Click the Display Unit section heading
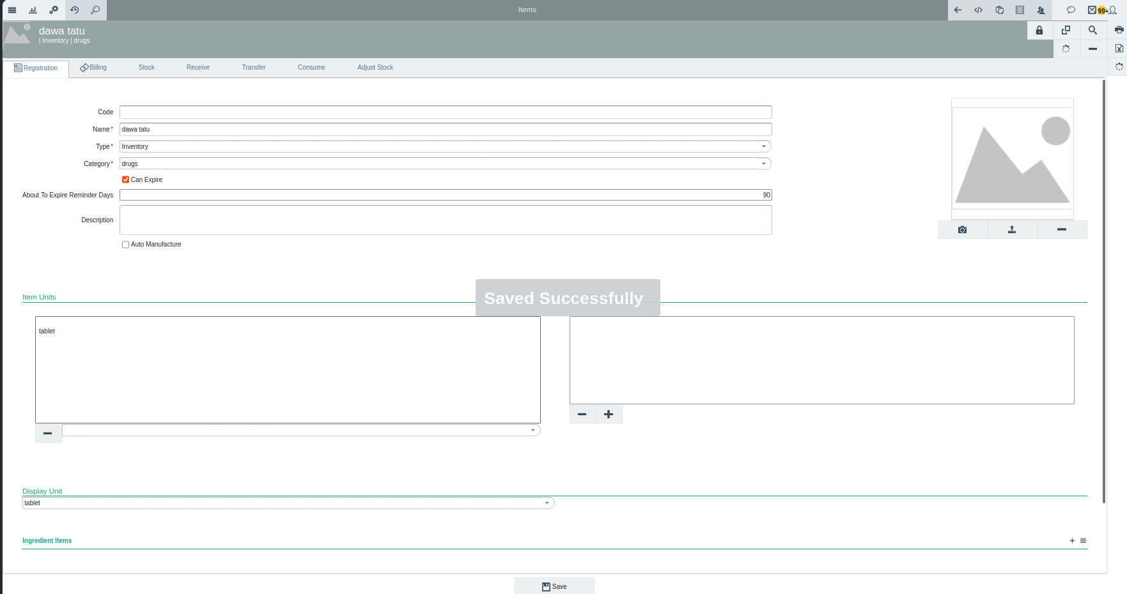Viewport: 1127px width, 594px height. pyautogui.click(x=42, y=492)
